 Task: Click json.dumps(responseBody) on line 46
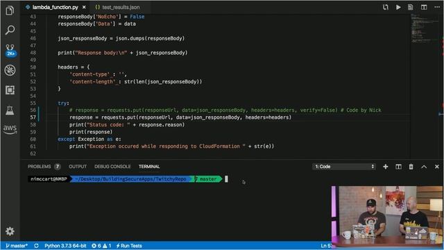150,38
